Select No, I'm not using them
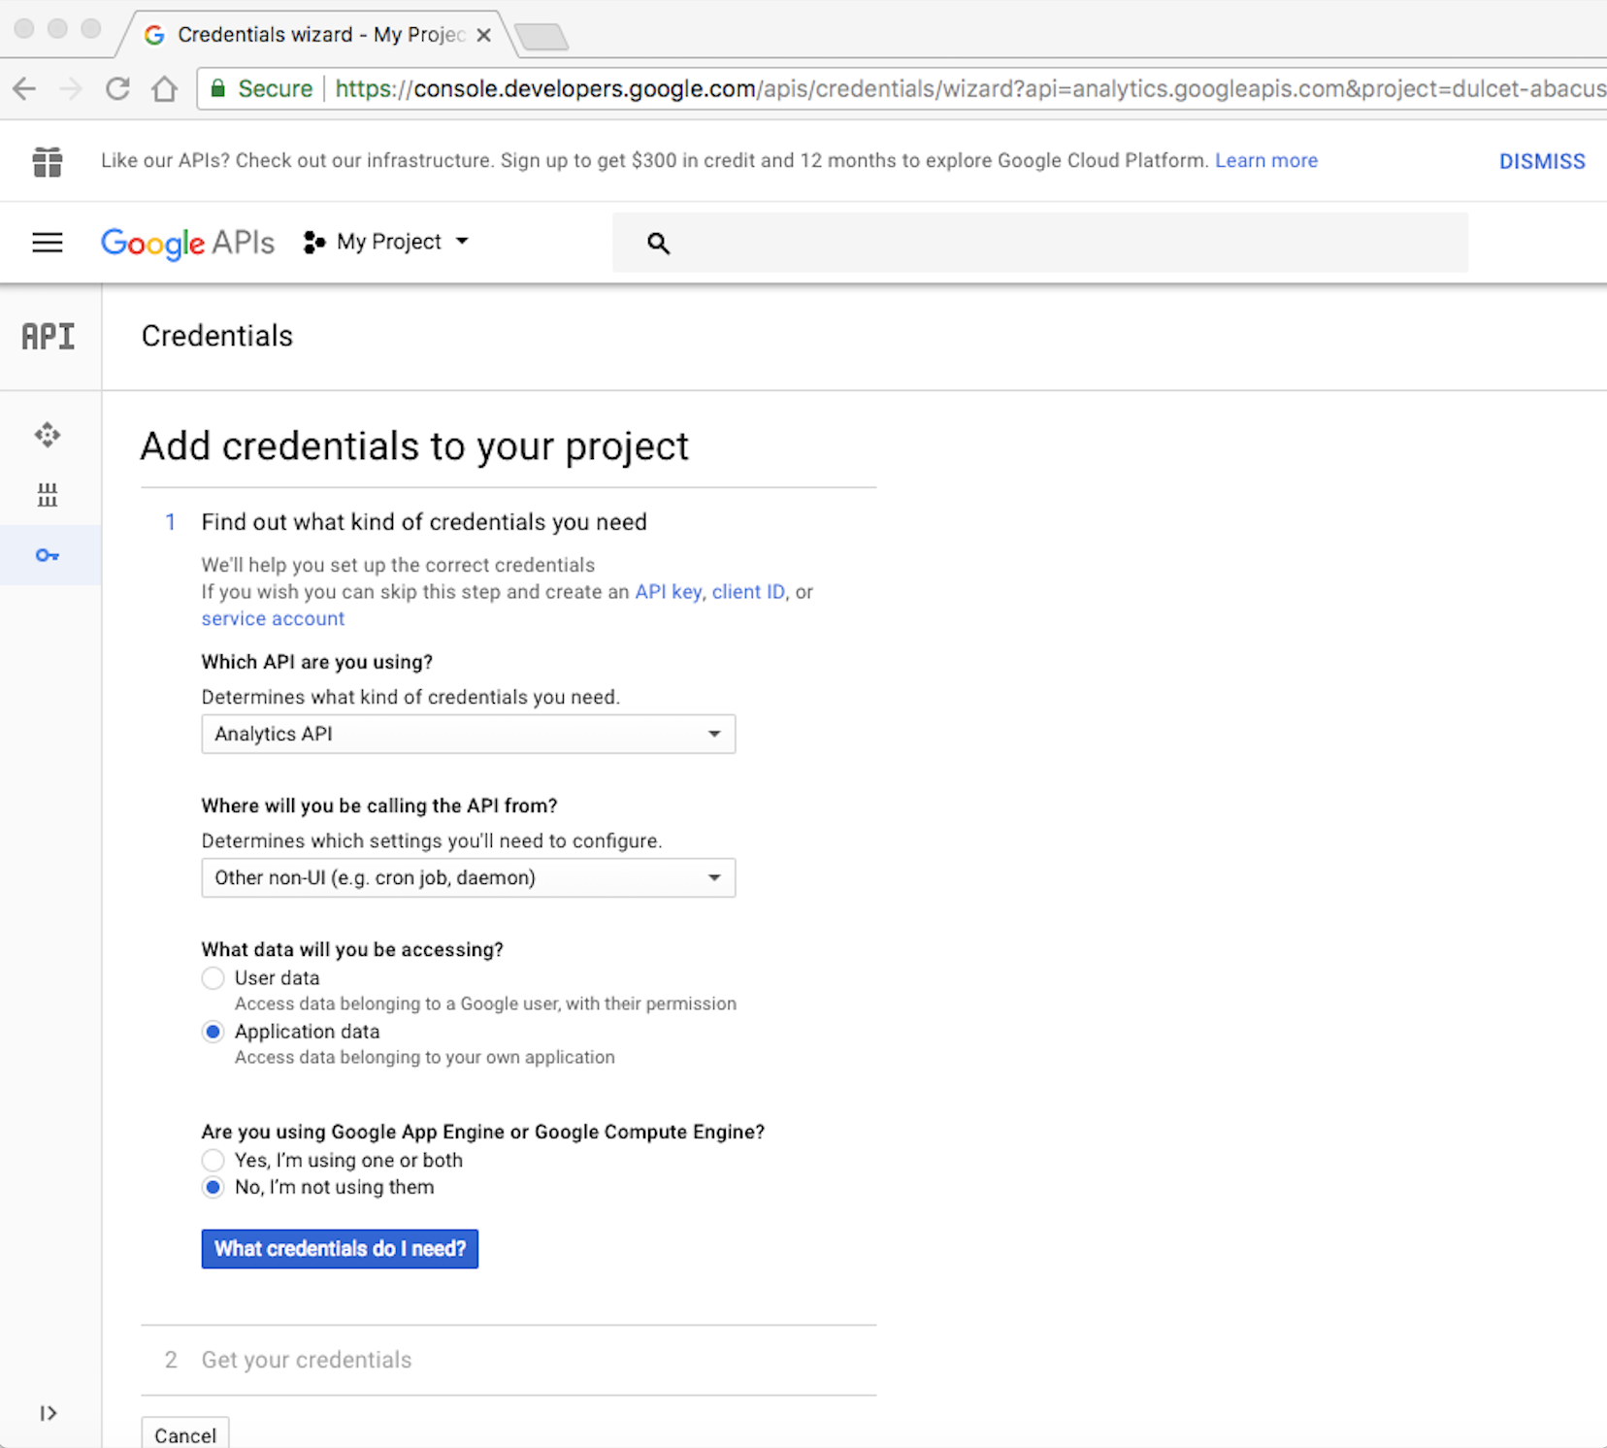 pos(213,1188)
